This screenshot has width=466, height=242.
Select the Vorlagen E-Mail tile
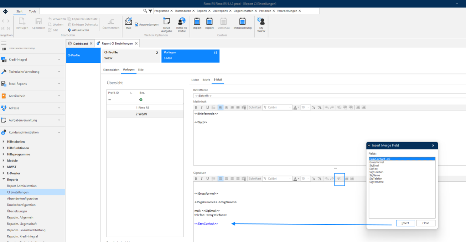pos(190,56)
